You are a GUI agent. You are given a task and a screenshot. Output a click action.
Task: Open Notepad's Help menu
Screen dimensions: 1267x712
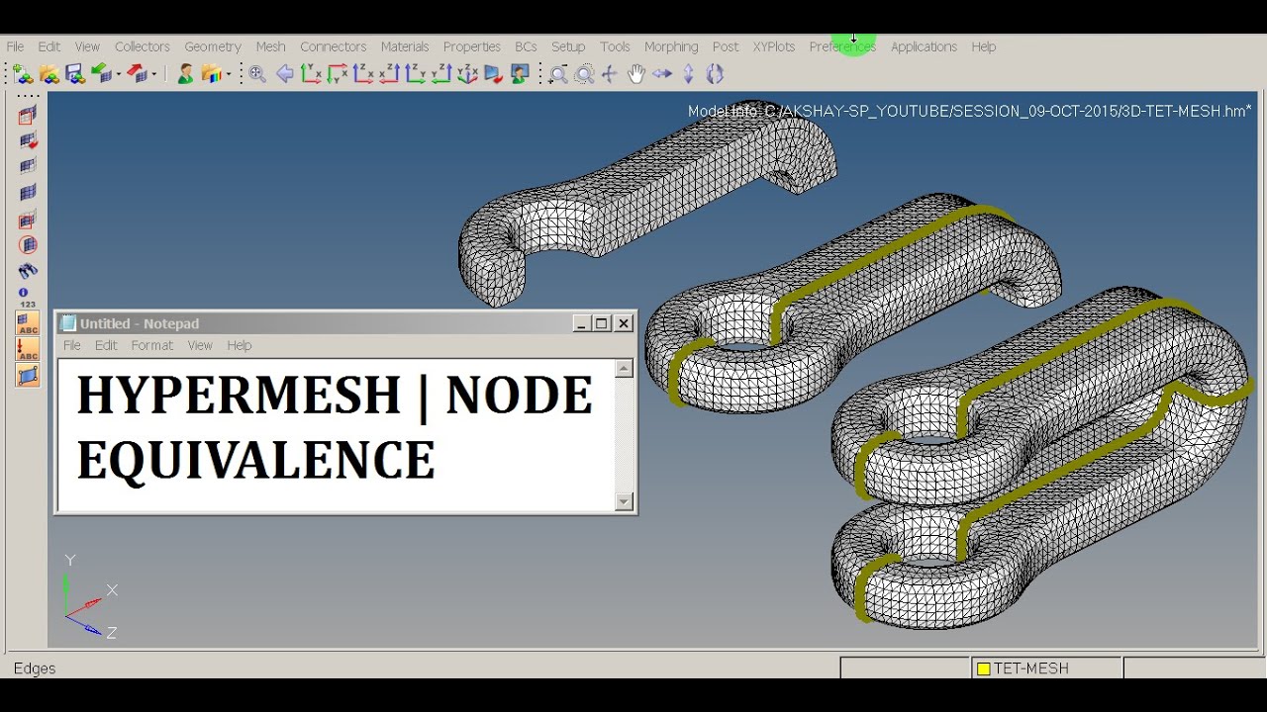[x=240, y=345]
